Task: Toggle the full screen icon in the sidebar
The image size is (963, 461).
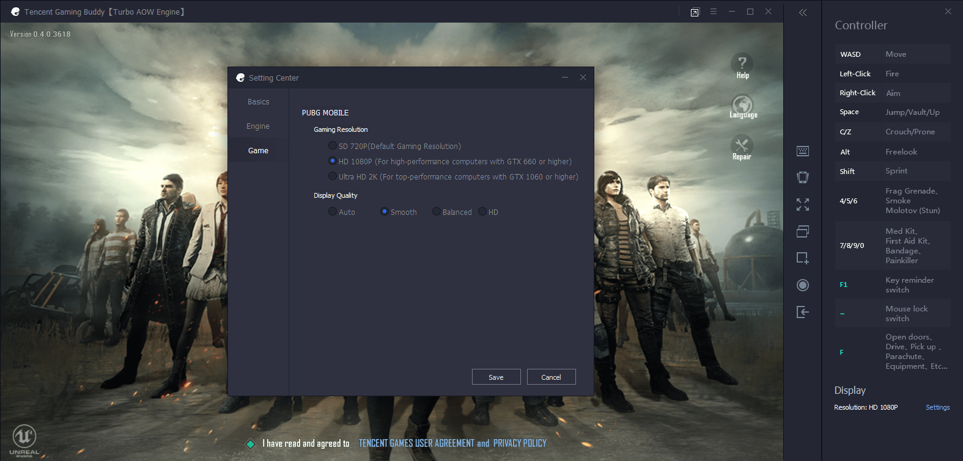Action: (803, 205)
